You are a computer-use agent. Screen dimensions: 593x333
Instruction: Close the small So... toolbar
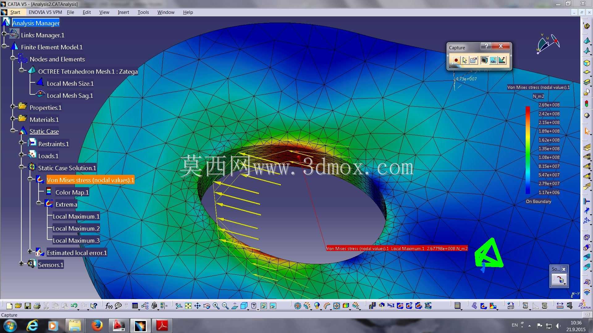tap(564, 269)
